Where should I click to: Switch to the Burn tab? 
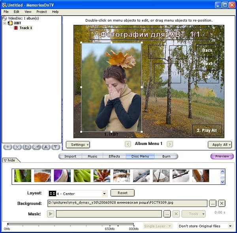pos(166,156)
